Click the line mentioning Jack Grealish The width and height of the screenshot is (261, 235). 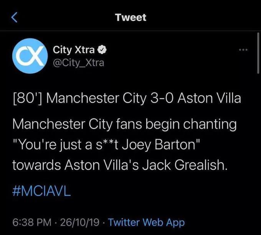click(120, 165)
